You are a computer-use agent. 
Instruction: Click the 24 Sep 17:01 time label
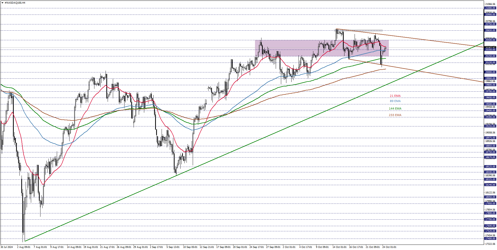click(x=257, y=247)
